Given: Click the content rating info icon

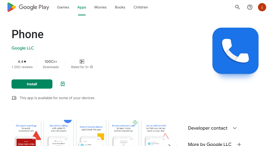Looking at the screenshot, I should pyautogui.click(x=92, y=67).
